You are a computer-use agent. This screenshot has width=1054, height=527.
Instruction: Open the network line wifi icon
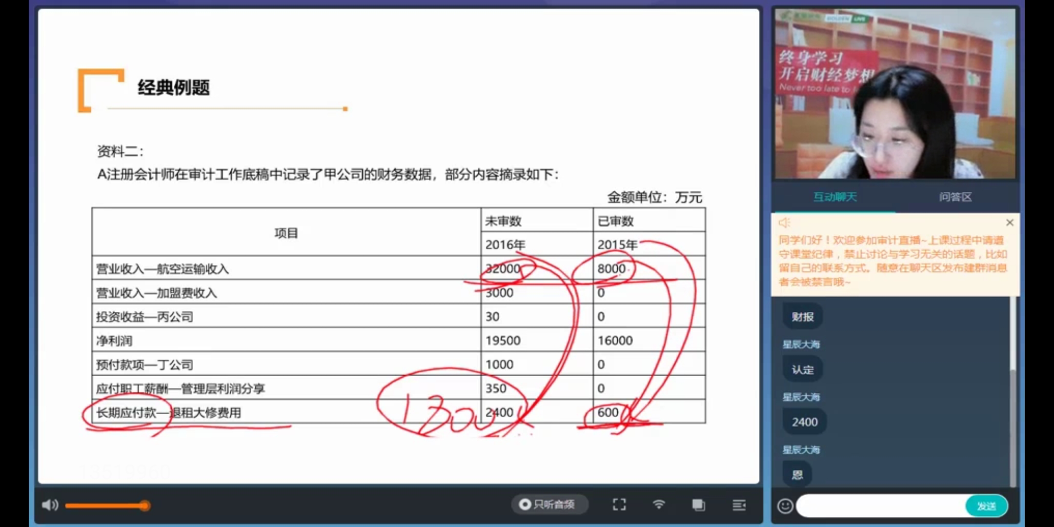(x=659, y=505)
